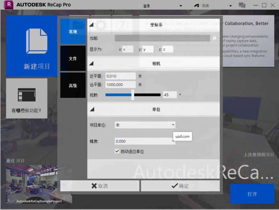
Task: Switch to the 文件 tab
Action: pos(73,59)
